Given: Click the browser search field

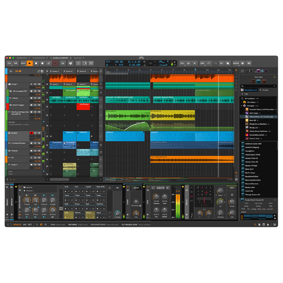Looking at the screenshot, I should [258, 86].
